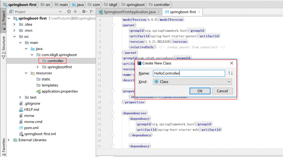Collapse the resources folder

coord(26,73)
